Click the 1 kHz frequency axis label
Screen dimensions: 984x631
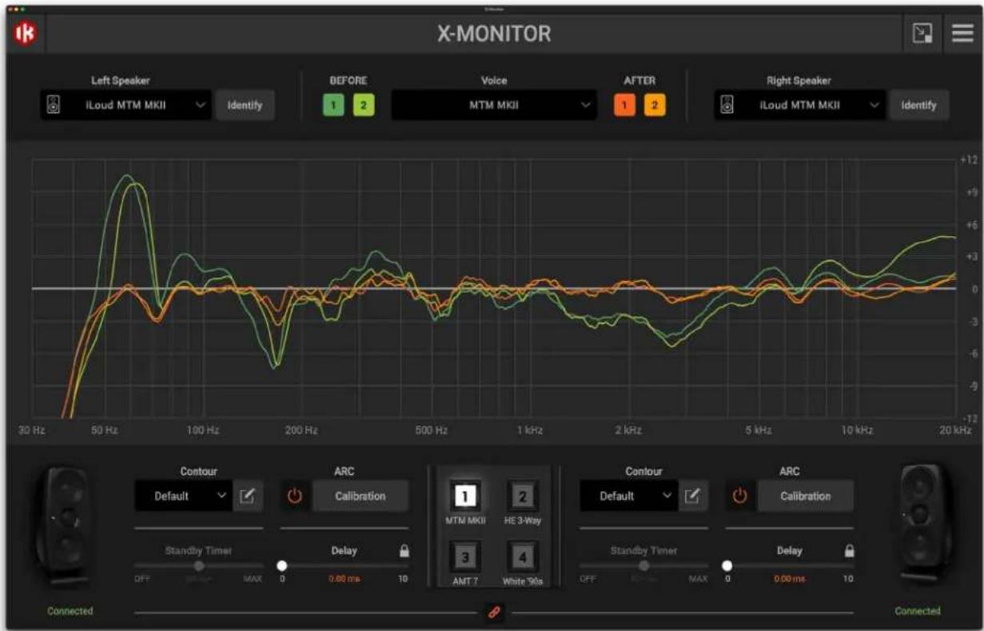tap(529, 430)
